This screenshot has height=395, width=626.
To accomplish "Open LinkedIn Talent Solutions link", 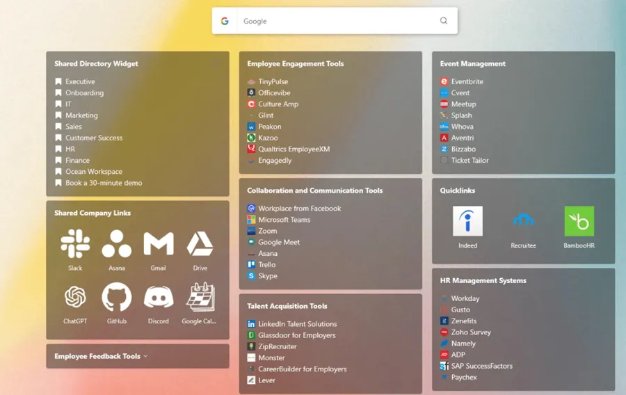I will pyautogui.click(x=297, y=324).
